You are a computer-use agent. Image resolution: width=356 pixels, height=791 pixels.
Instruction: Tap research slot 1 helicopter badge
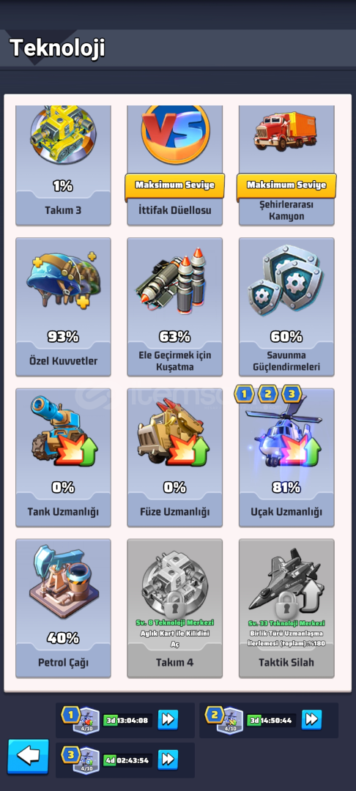[x=86, y=721]
